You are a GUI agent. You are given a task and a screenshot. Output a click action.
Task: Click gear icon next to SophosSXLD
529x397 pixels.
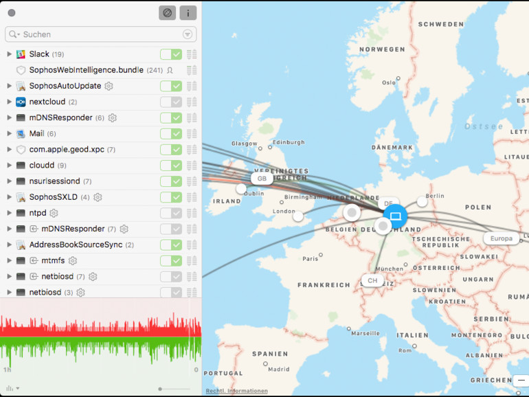click(x=98, y=197)
